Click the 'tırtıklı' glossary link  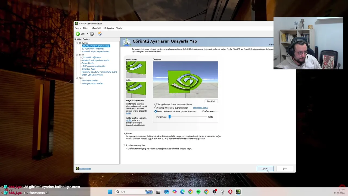click(x=129, y=113)
